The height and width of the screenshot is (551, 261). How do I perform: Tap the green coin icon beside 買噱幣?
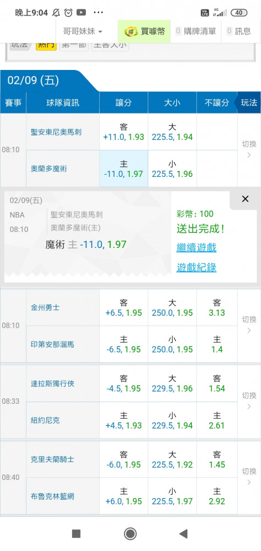point(131,31)
